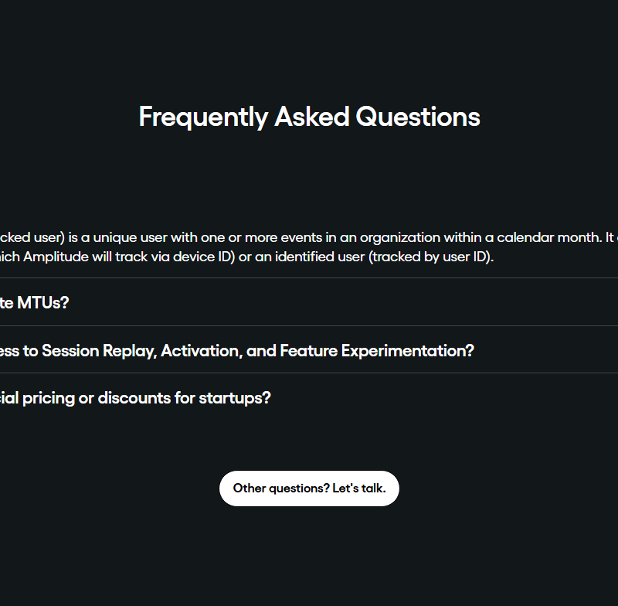Click the "Other questions? Let's talk." button
This screenshot has width=618, height=606.
309,489
